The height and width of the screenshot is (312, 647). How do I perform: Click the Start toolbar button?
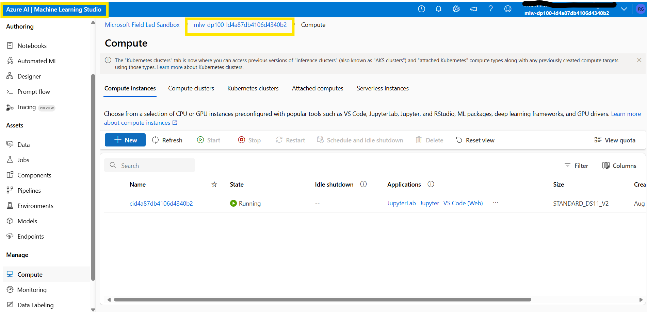[x=209, y=140]
